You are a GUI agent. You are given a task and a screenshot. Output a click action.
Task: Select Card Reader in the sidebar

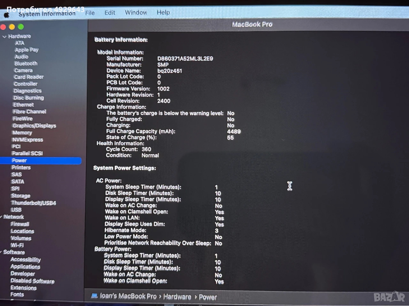(x=29, y=77)
